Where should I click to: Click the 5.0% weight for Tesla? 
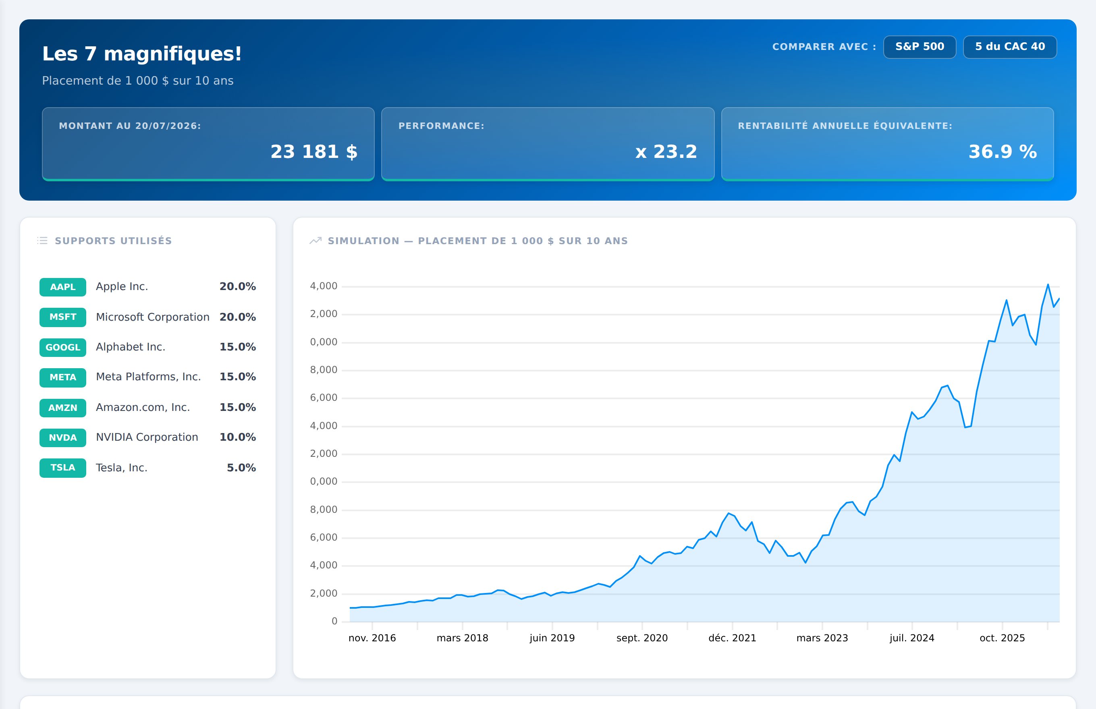[x=241, y=467]
